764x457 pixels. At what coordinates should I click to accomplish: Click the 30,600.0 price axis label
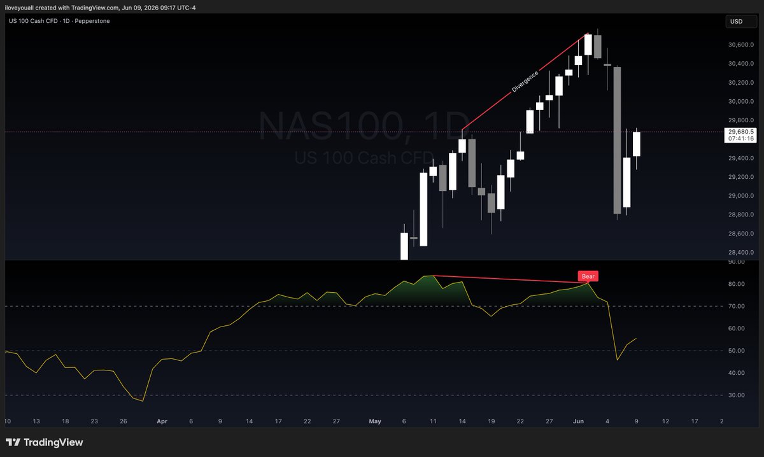tap(741, 45)
